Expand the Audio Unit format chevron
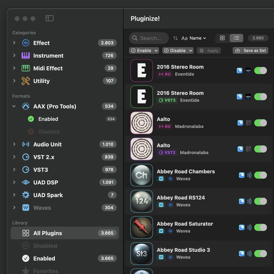Screen dimensions: 274x274 point(14,144)
